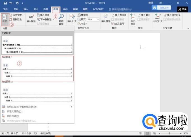Click the 标记引文 mark citation icon

pos(158,18)
